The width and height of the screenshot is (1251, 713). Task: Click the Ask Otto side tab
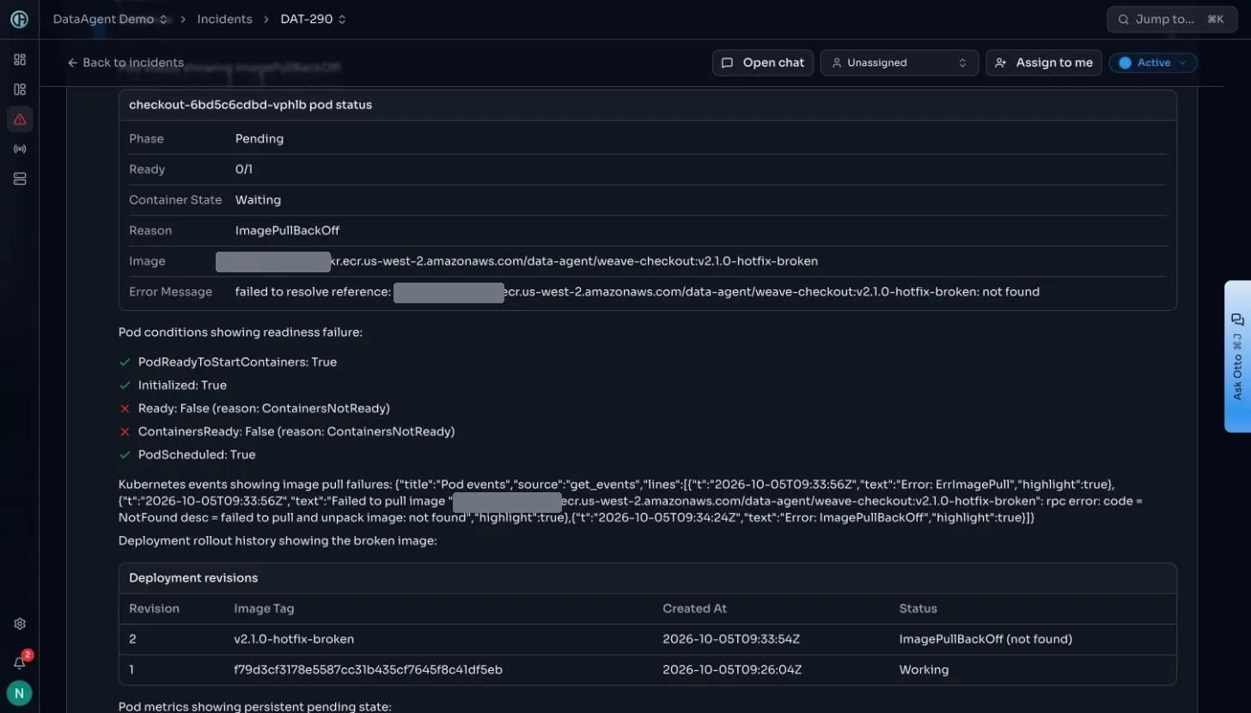click(x=1237, y=356)
